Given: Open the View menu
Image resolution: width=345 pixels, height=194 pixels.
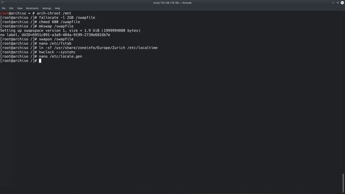Looking at the screenshot, I should point(19,9).
